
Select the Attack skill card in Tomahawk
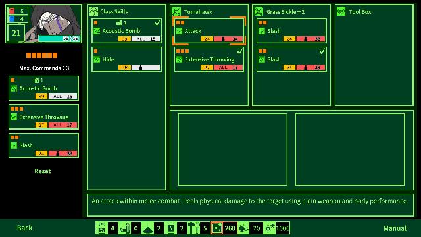(x=209, y=31)
